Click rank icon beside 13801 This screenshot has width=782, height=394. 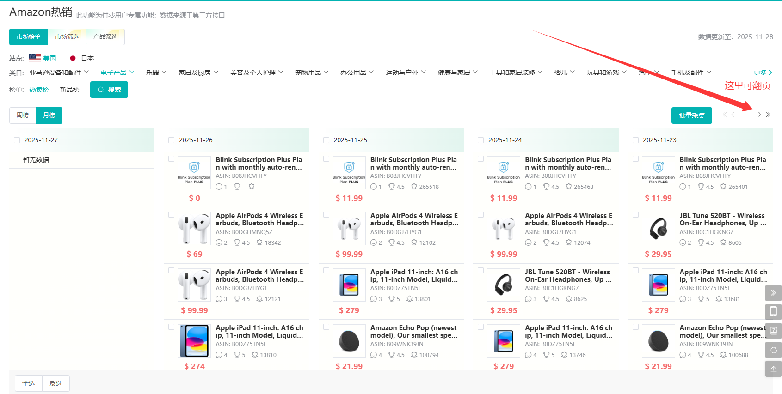(410, 299)
